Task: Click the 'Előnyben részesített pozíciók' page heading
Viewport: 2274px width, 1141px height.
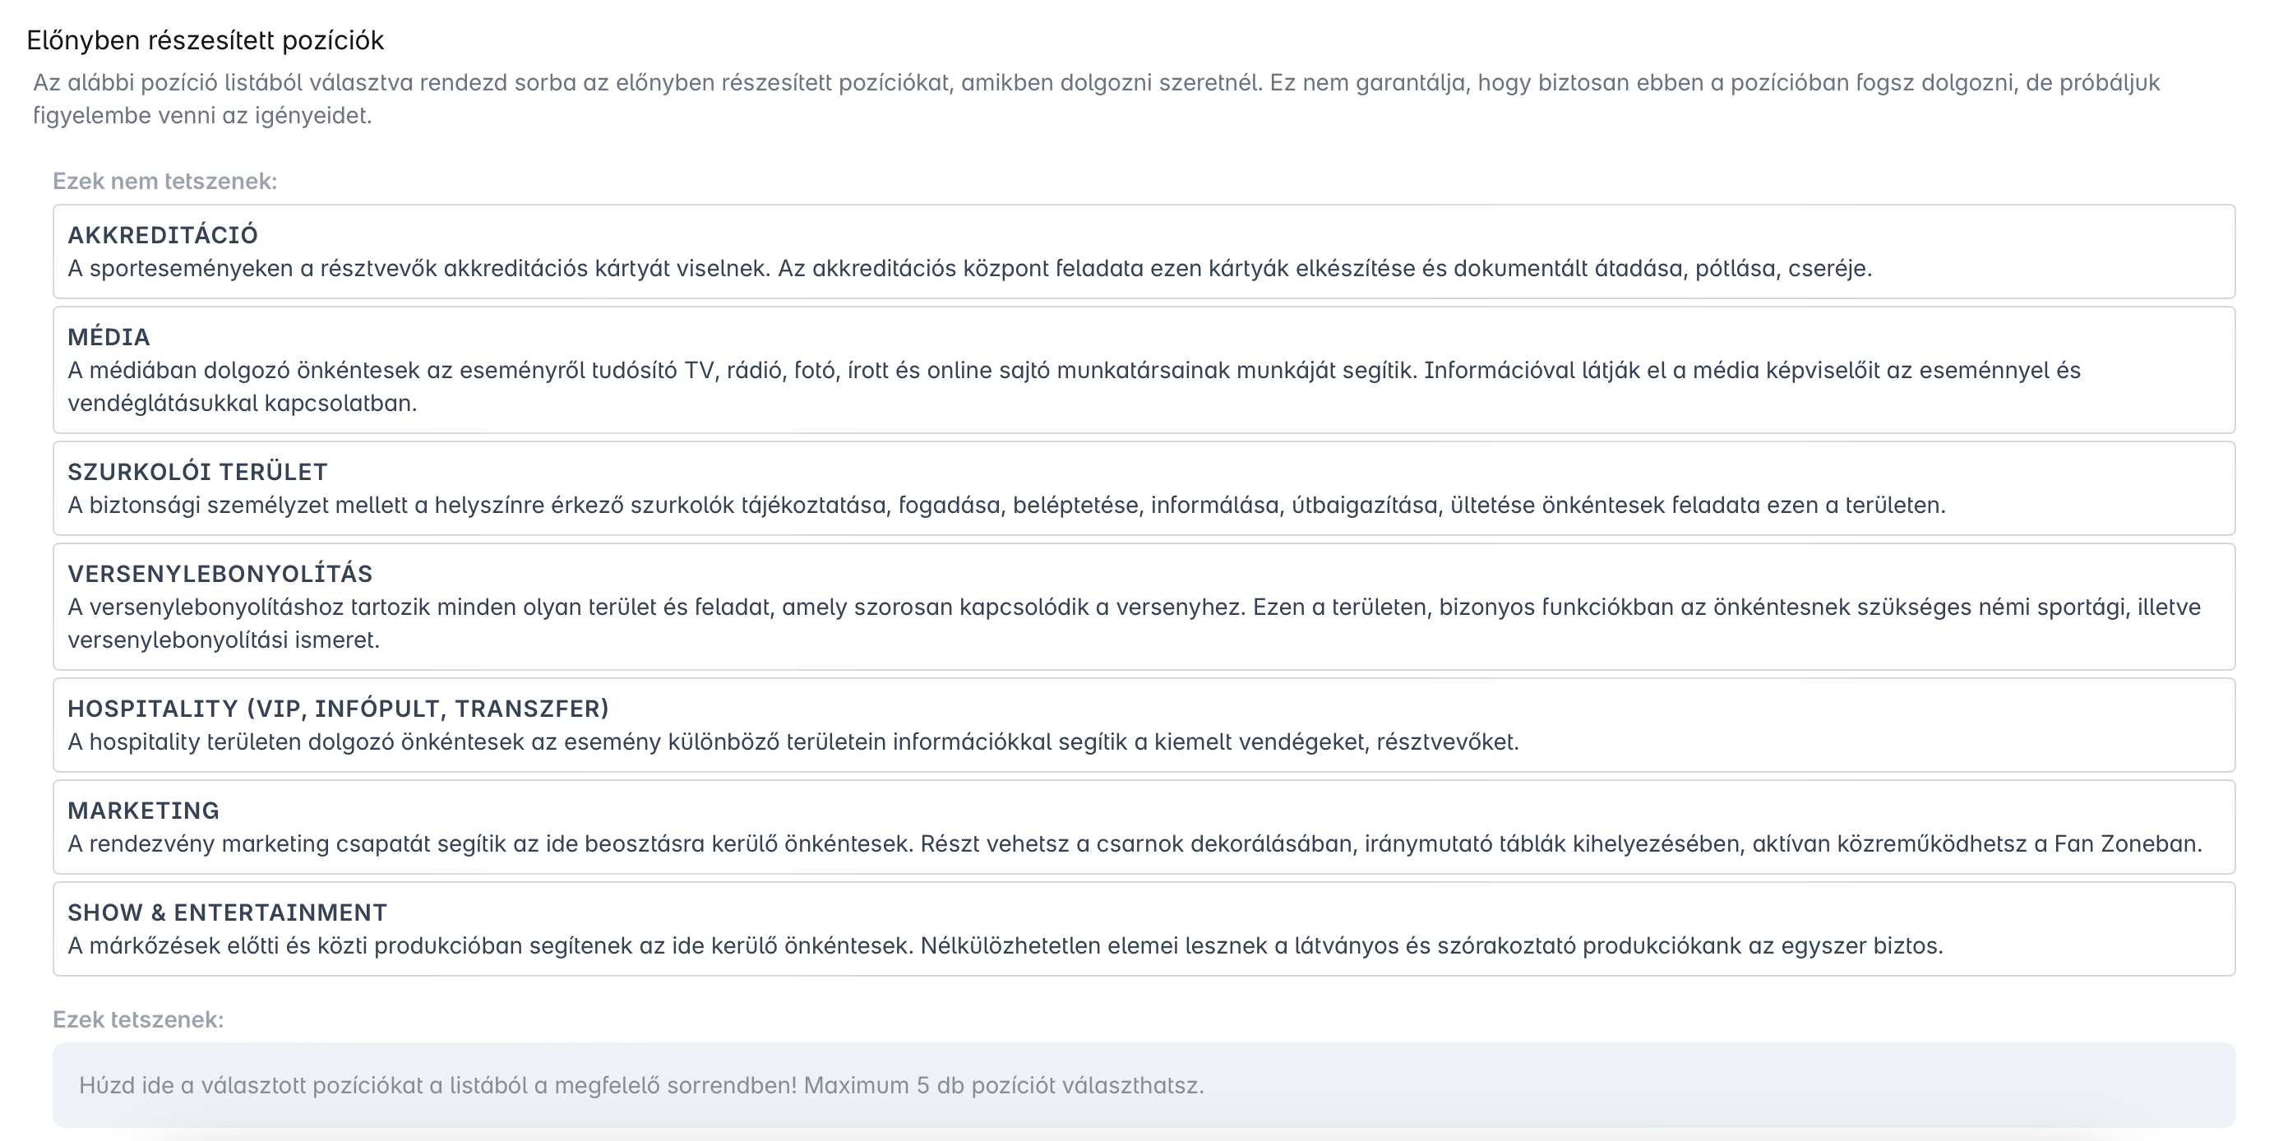Action: (x=205, y=40)
